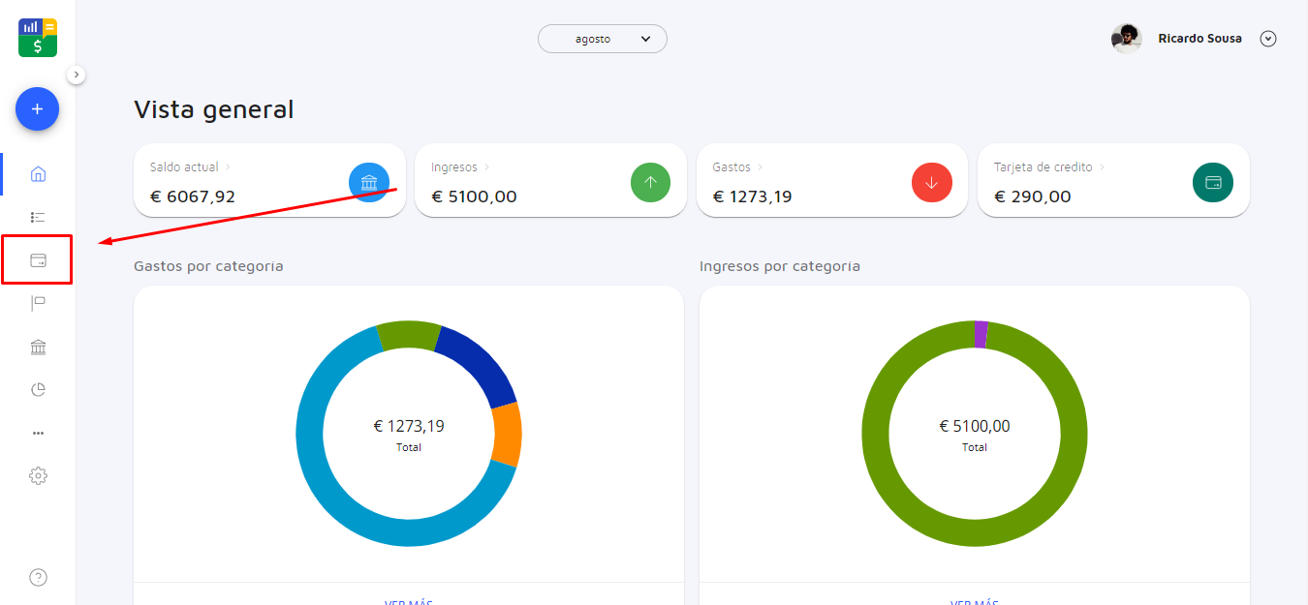
Task: Click the purple segment in income donut
Action: tap(981, 334)
